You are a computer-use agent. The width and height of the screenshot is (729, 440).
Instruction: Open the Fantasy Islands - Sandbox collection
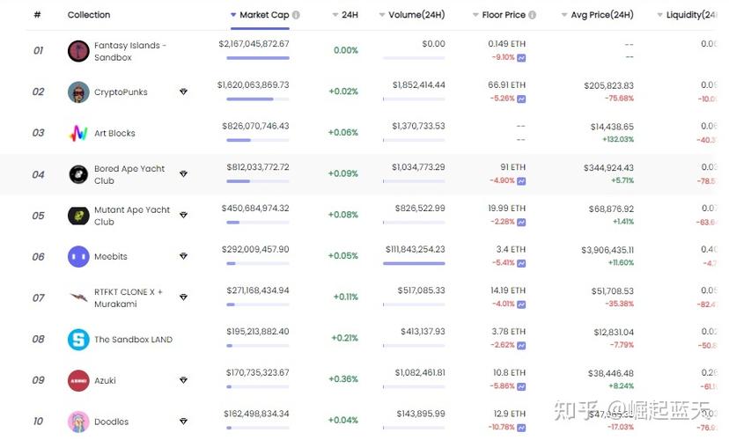point(130,52)
